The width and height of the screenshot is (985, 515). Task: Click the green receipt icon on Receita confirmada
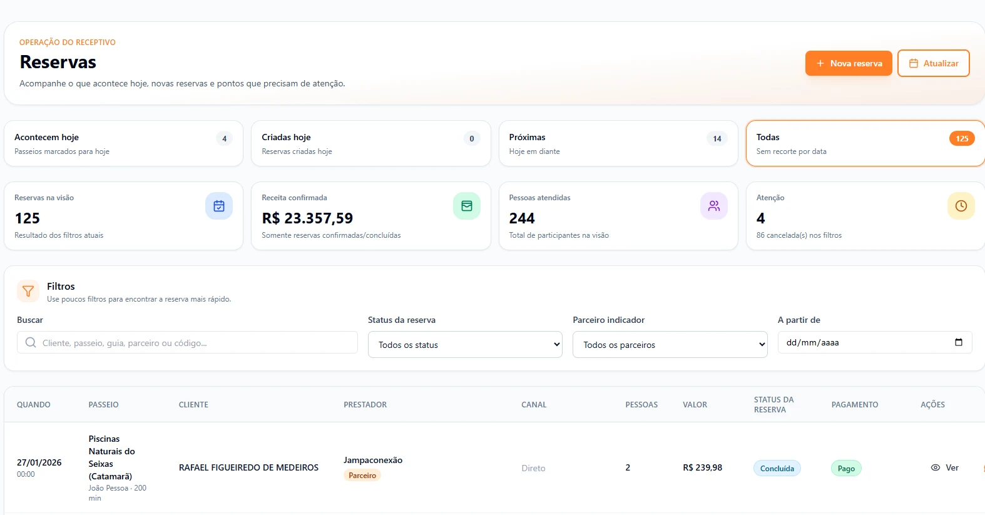[467, 206]
